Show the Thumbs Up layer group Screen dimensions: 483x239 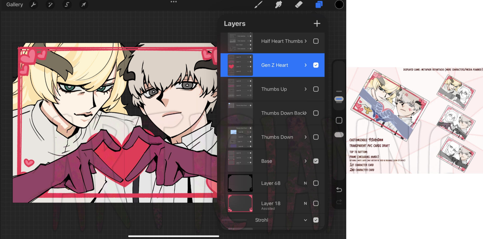tap(316, 89)
